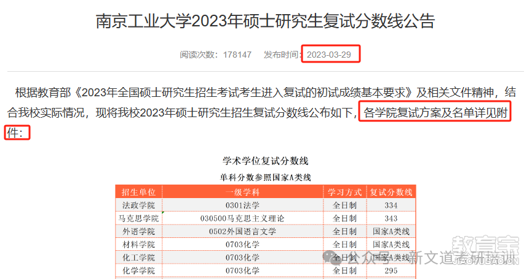The height and width of the screenshot is (279, 532).
Task: Click the text 各学院复试方案及名单详见附件
Action: pyautogui.click(x=435, y=113)
